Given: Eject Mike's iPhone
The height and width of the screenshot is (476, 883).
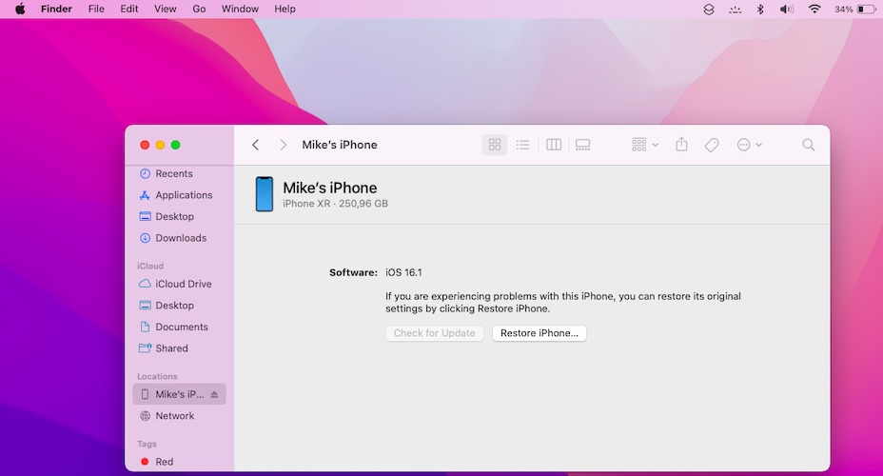Looking at the screenshot, I should pyautogui.click(x=214, y=394).
